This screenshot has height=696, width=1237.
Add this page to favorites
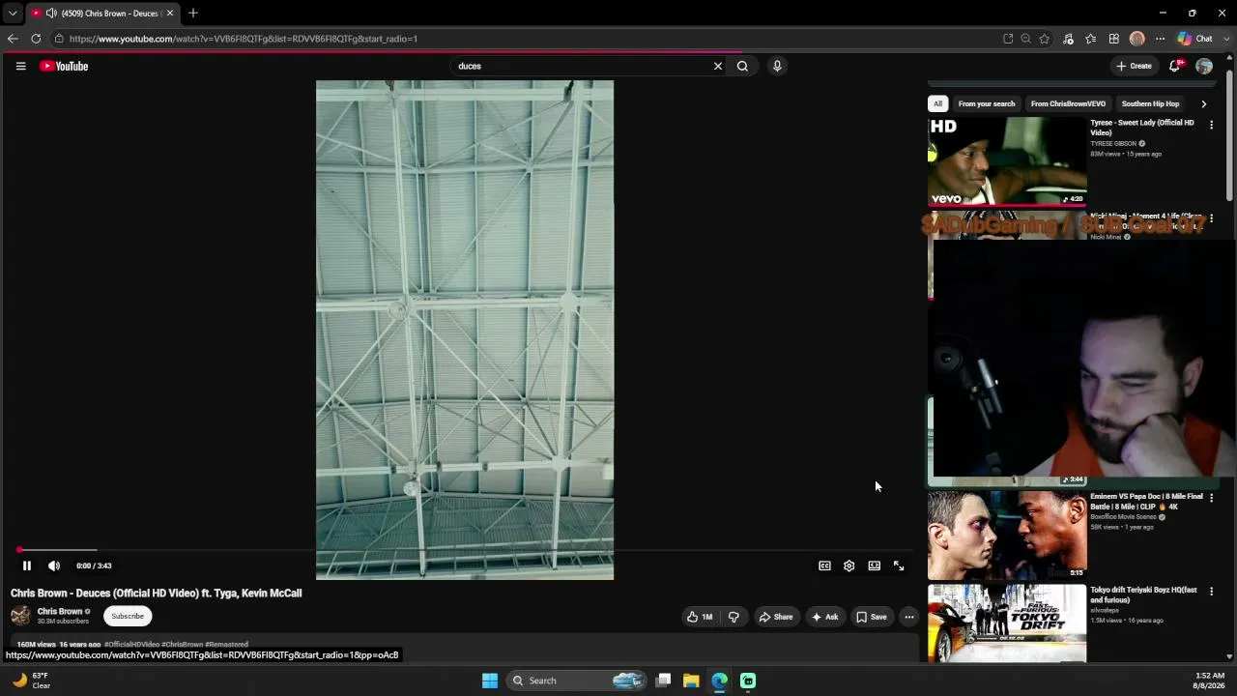1045,39
